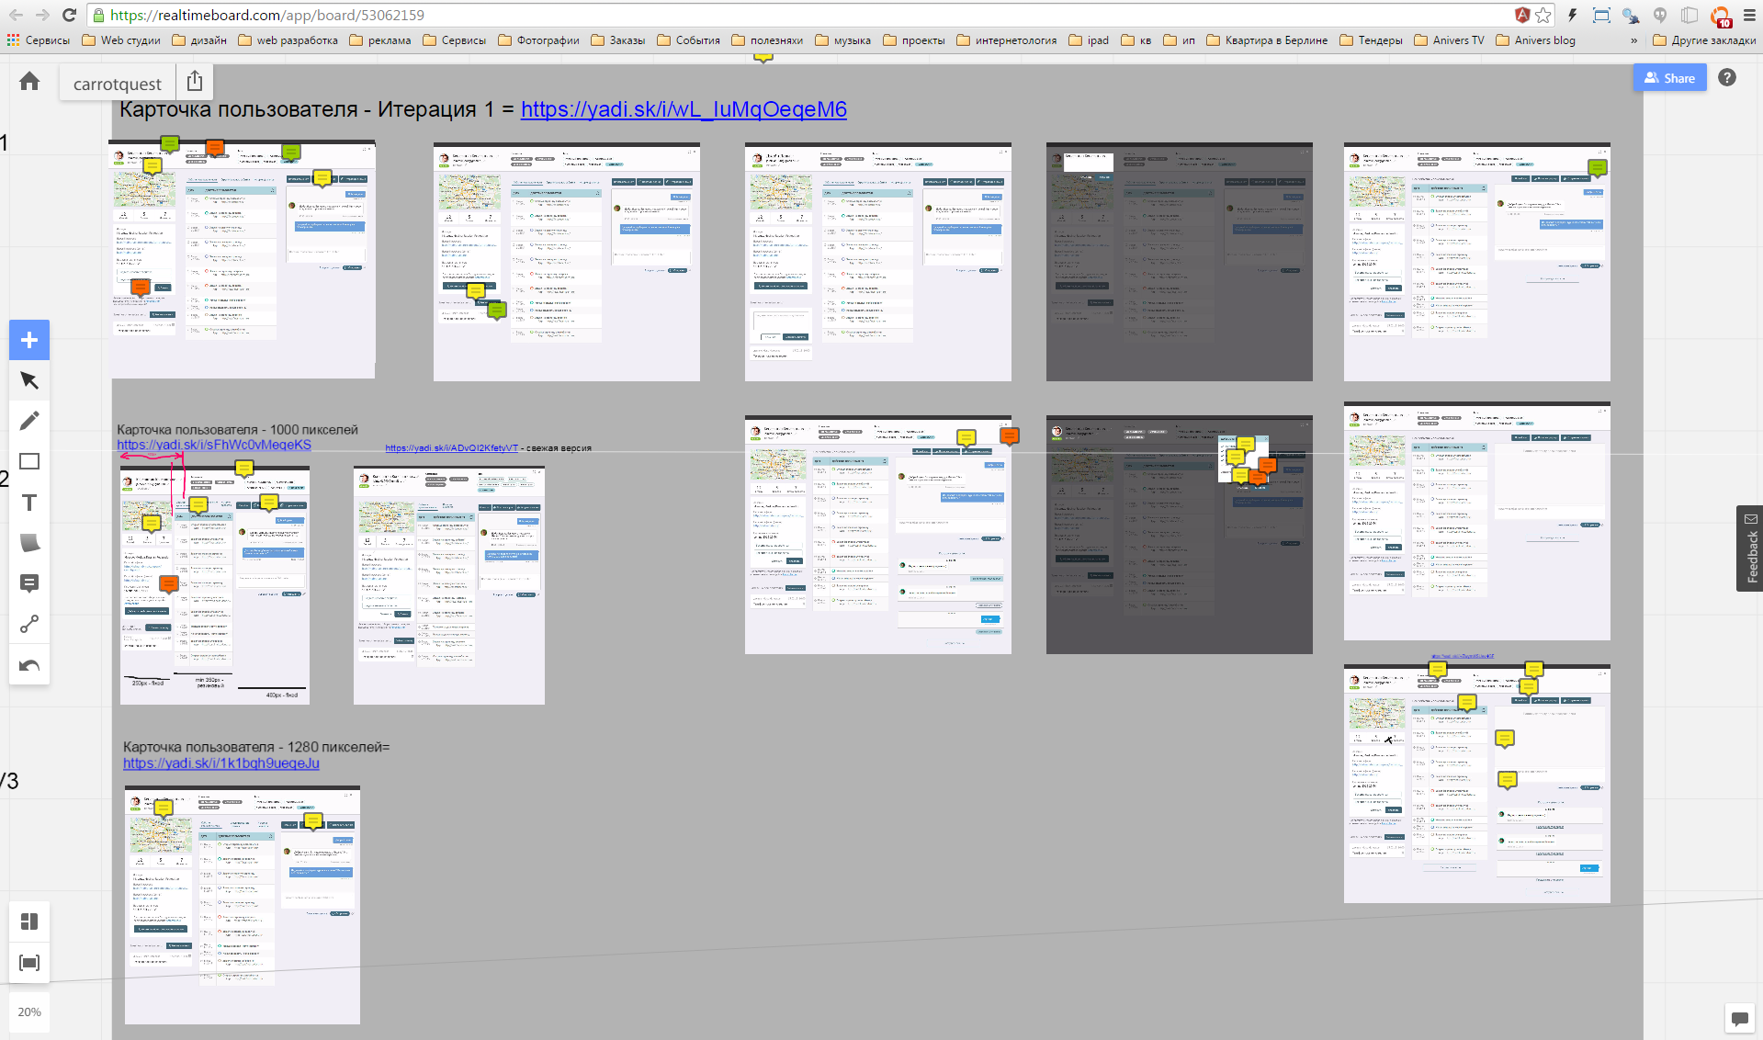Open the ipad bookmarks folder
Screen dimensions: 1763x1040
pyautogui.click(x=1089, y=40)
